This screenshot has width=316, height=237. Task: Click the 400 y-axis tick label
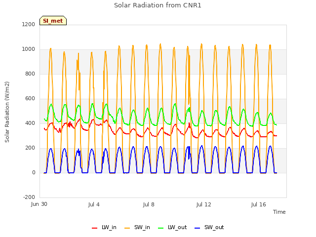[x=30, y=123]
